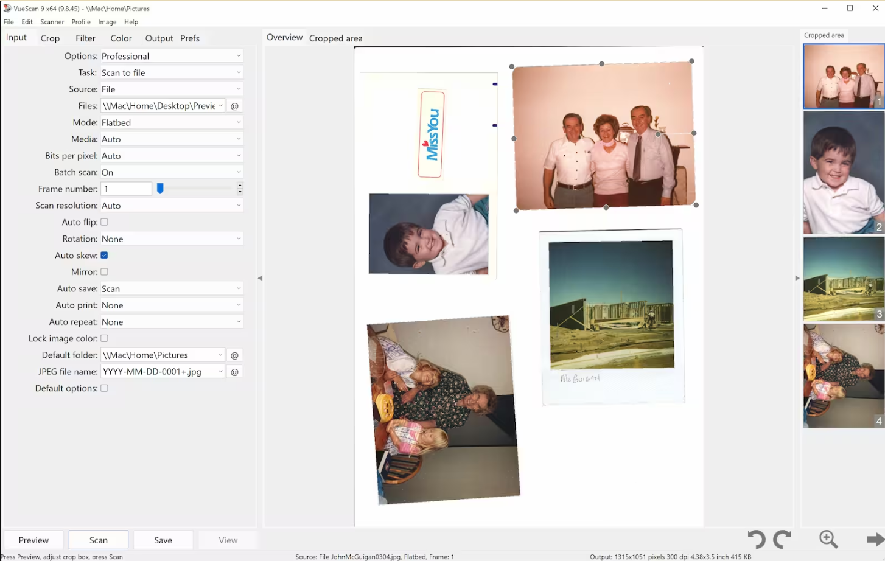Click the @ button next to Default folder
The height and width of the screenshot is (561, 885).
[234, 355]
